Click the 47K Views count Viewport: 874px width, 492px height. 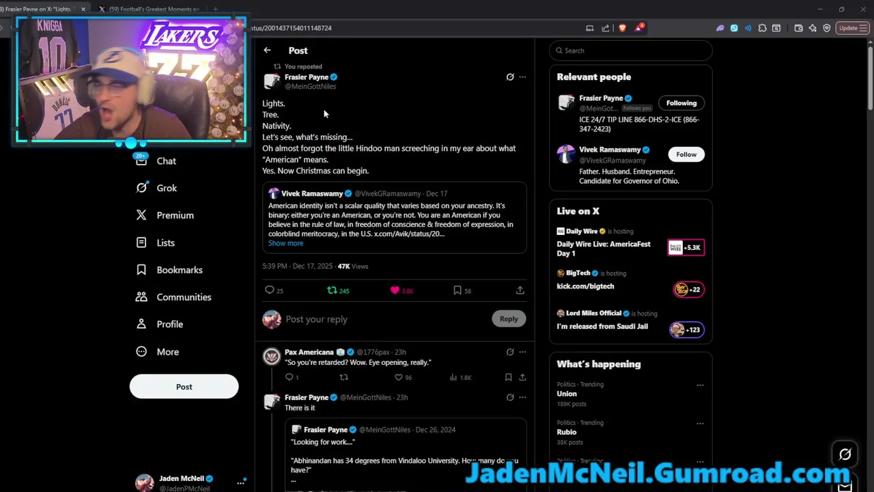[x=352, y=266]
